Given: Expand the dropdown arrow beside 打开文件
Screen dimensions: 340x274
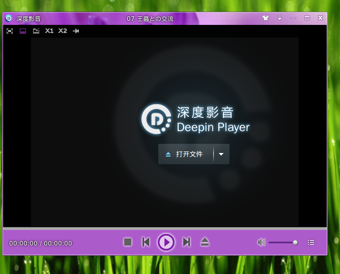Looking at the screenshot, I should coord(221,154).
